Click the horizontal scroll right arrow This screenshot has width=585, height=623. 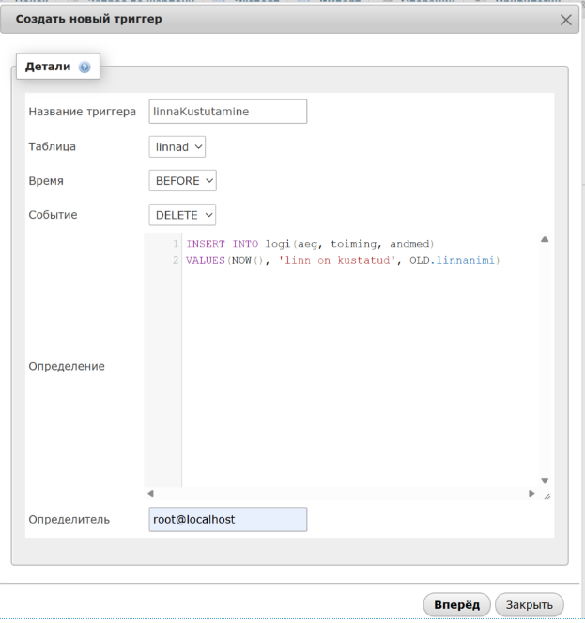coord(531,494)
